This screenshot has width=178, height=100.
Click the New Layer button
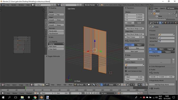click(x=134, y=51)
